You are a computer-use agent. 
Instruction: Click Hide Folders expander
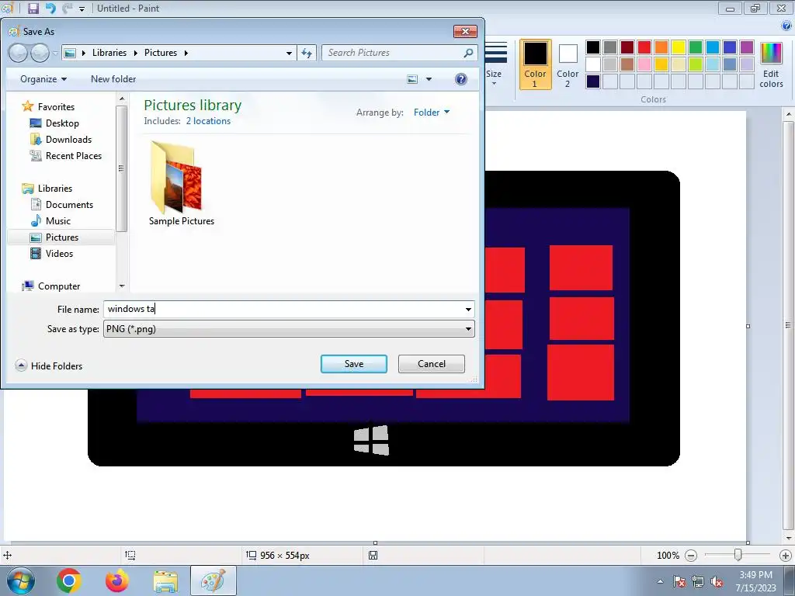pos(49,366)
